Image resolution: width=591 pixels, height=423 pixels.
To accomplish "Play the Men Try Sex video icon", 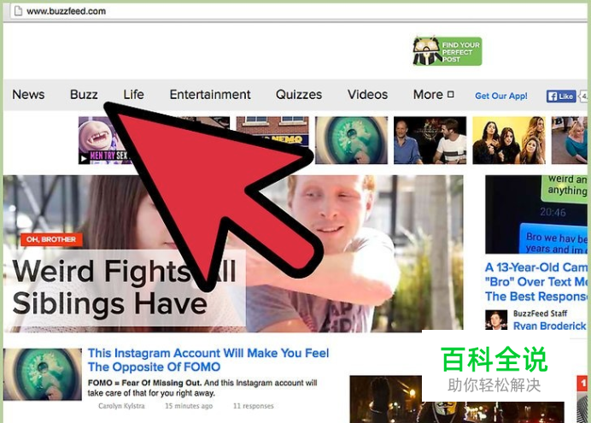I will tap(84, 159).
